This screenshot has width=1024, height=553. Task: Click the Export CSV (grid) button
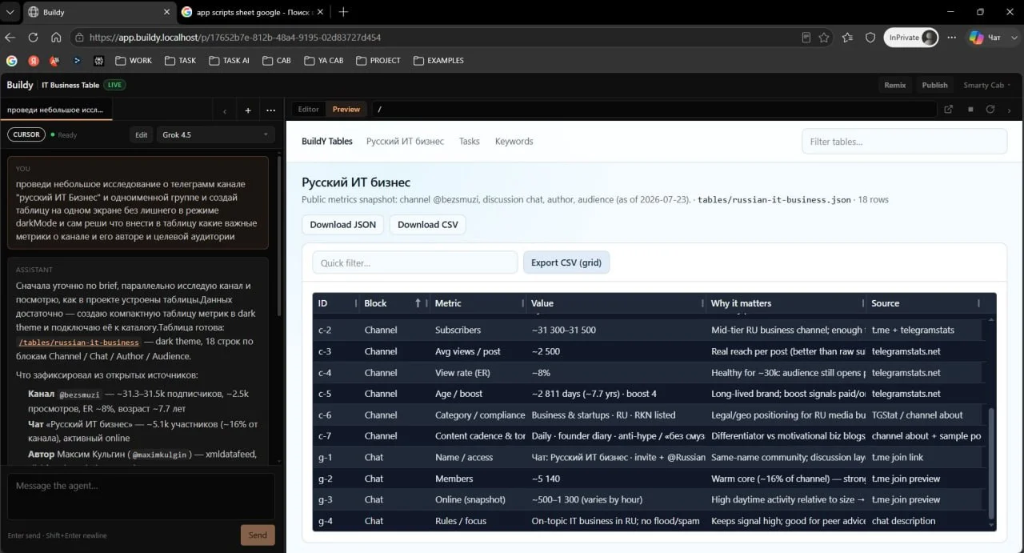566,262
